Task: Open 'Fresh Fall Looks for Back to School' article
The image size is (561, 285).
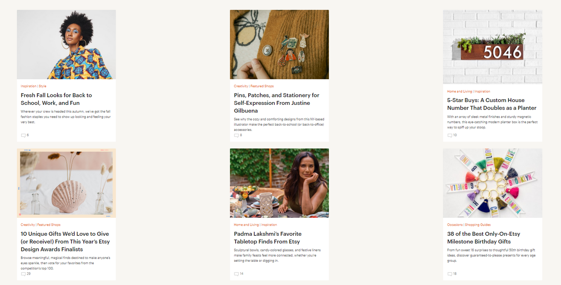Action: pos(56,99)
